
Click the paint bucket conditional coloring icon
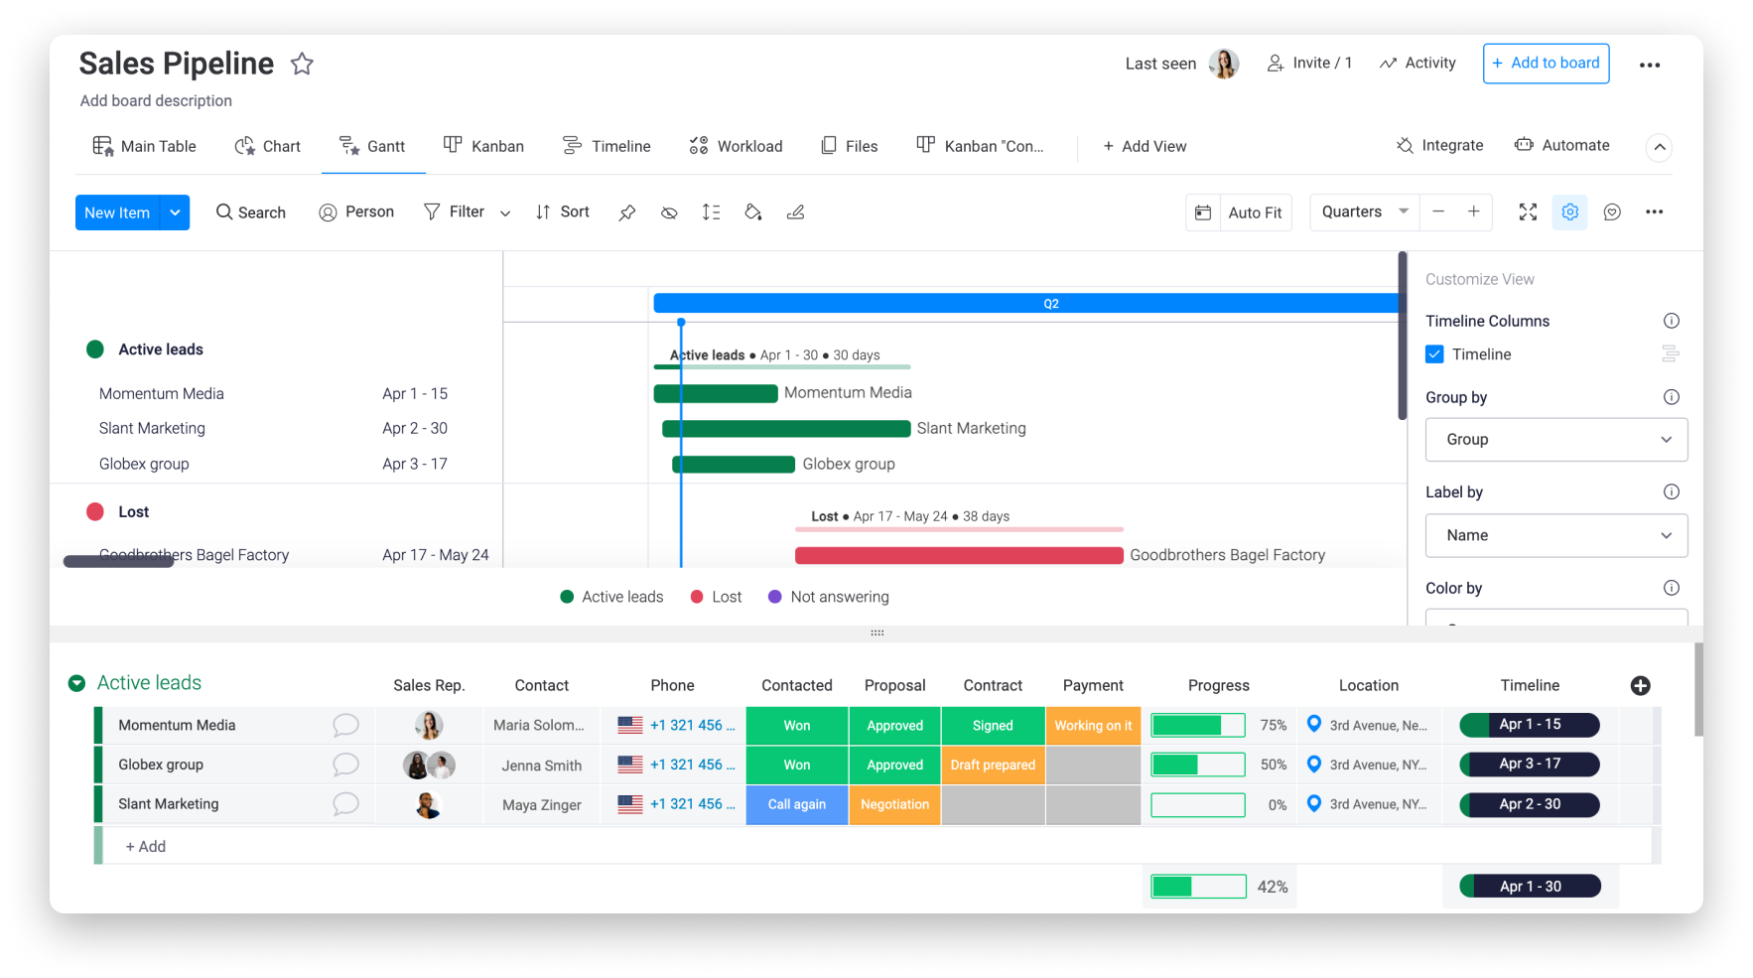753,212
